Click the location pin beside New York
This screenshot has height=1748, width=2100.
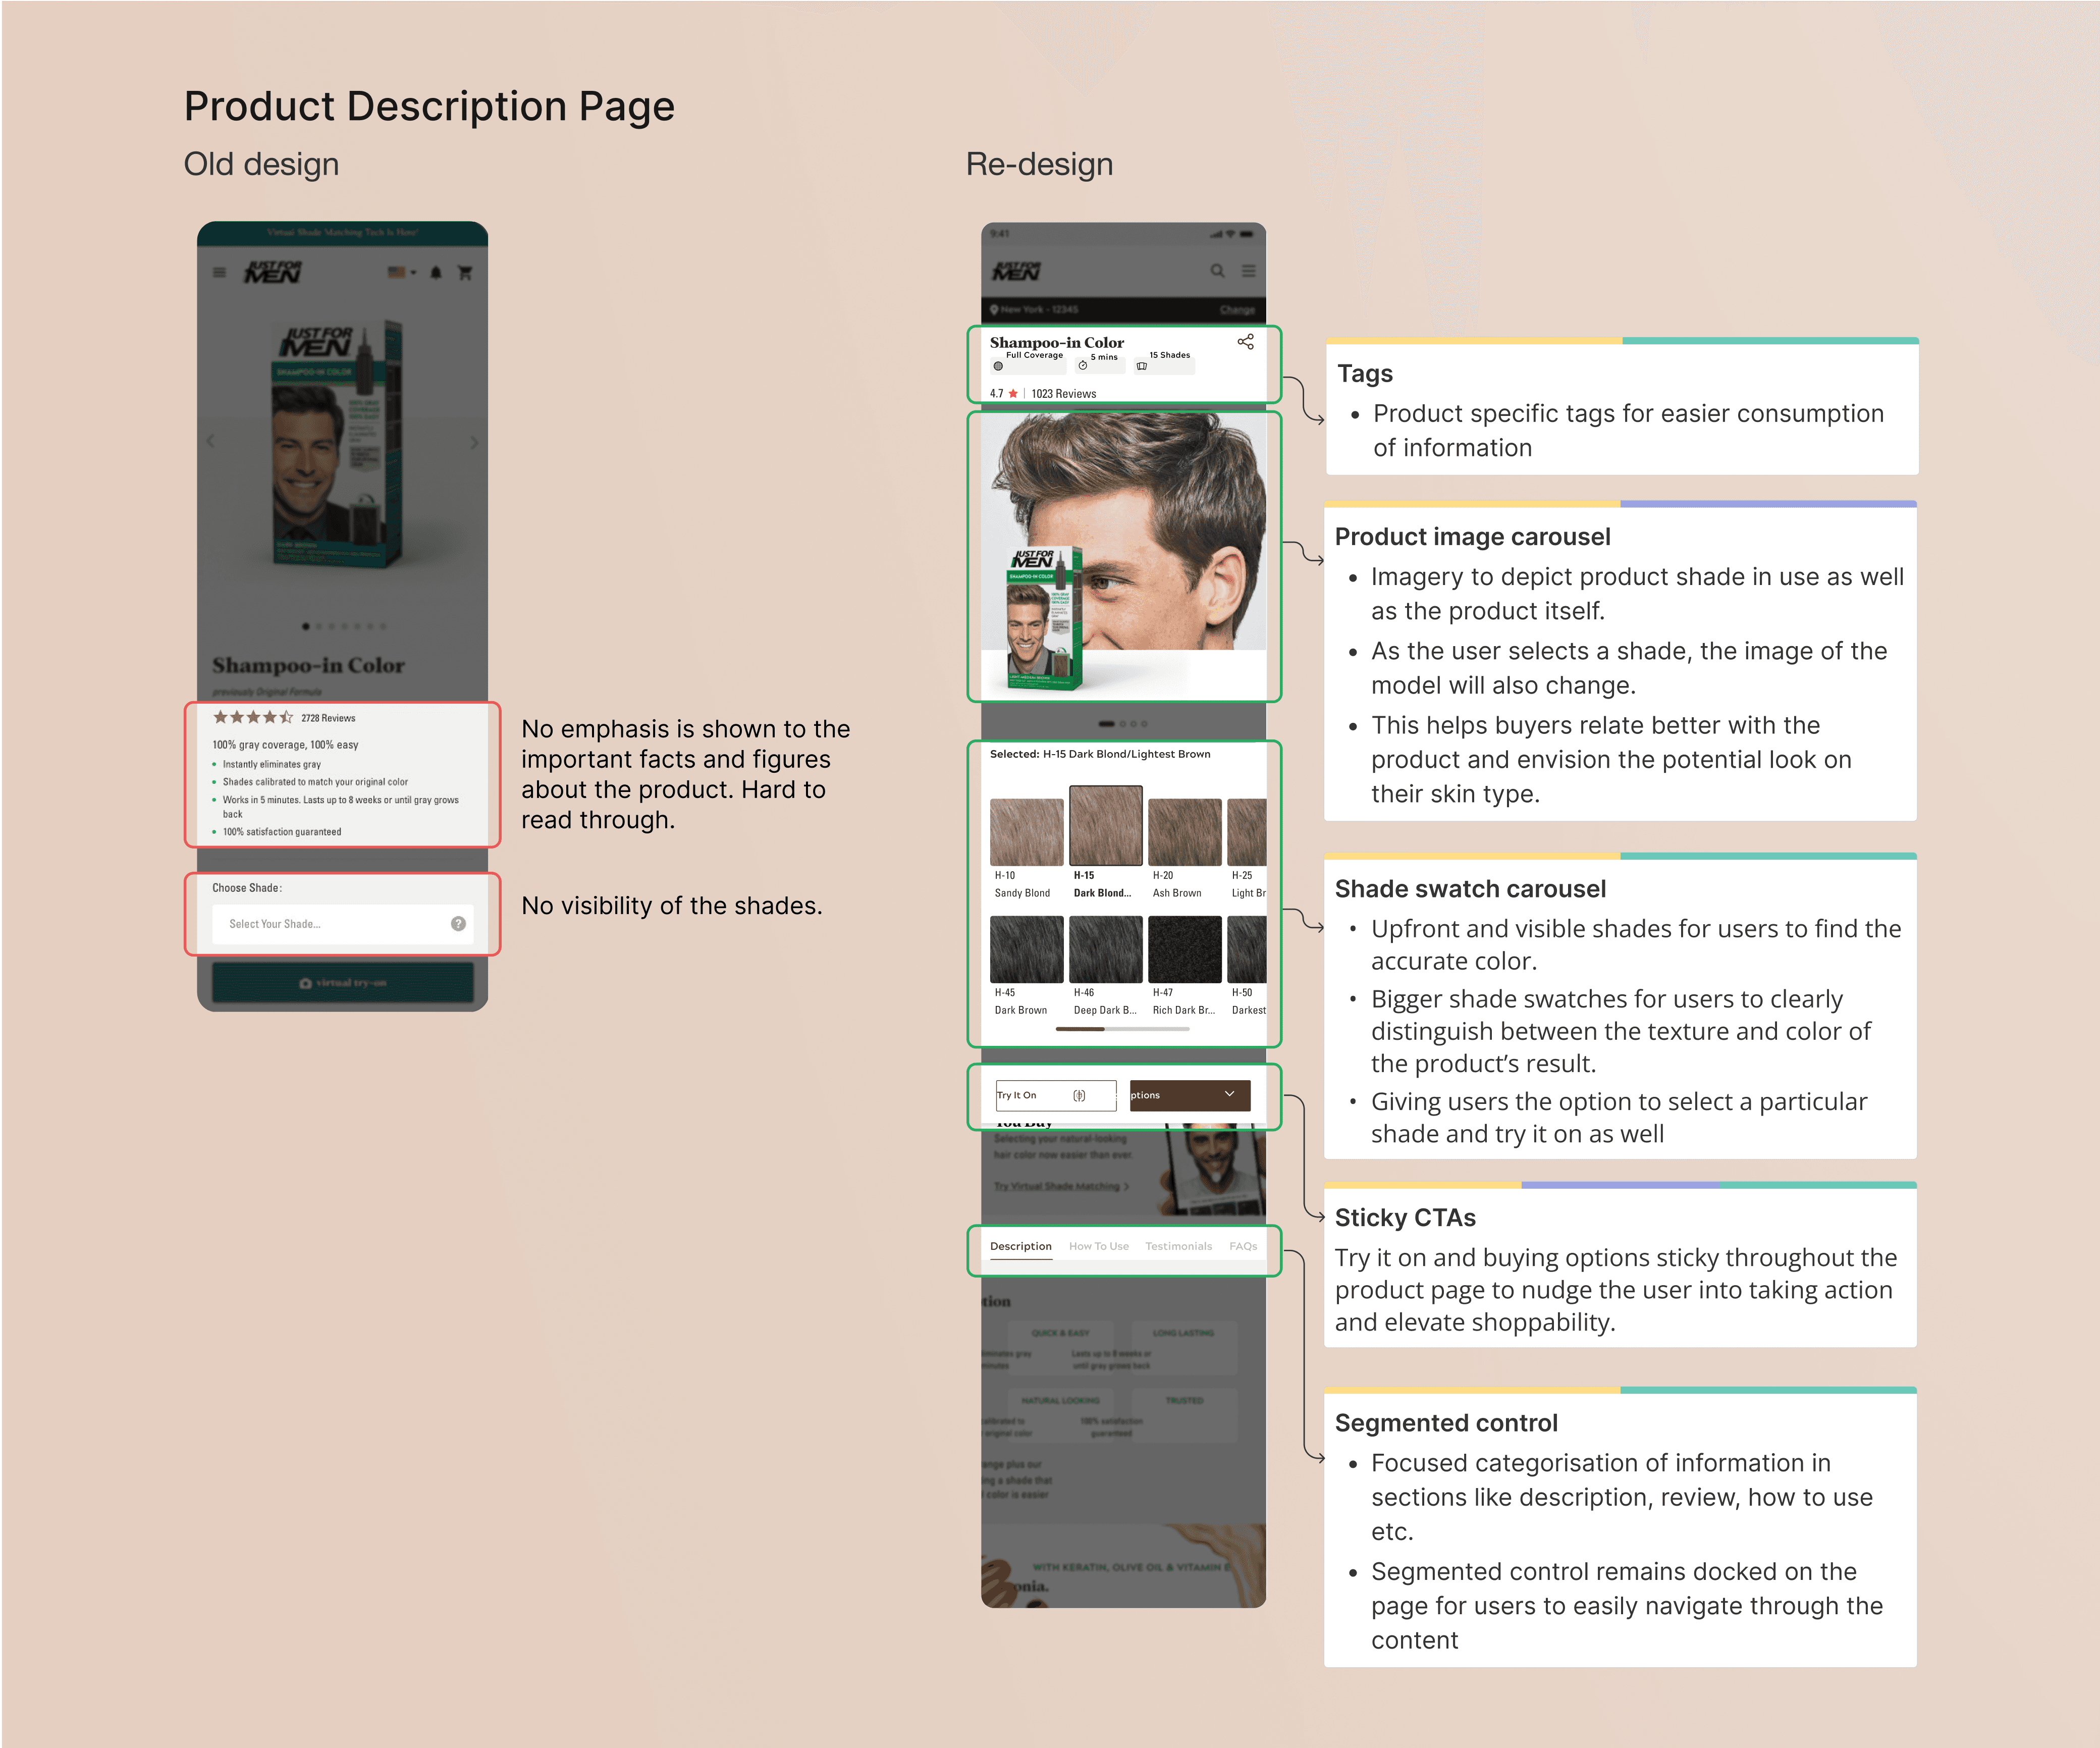pyautogui.click(x=994, y=310)
